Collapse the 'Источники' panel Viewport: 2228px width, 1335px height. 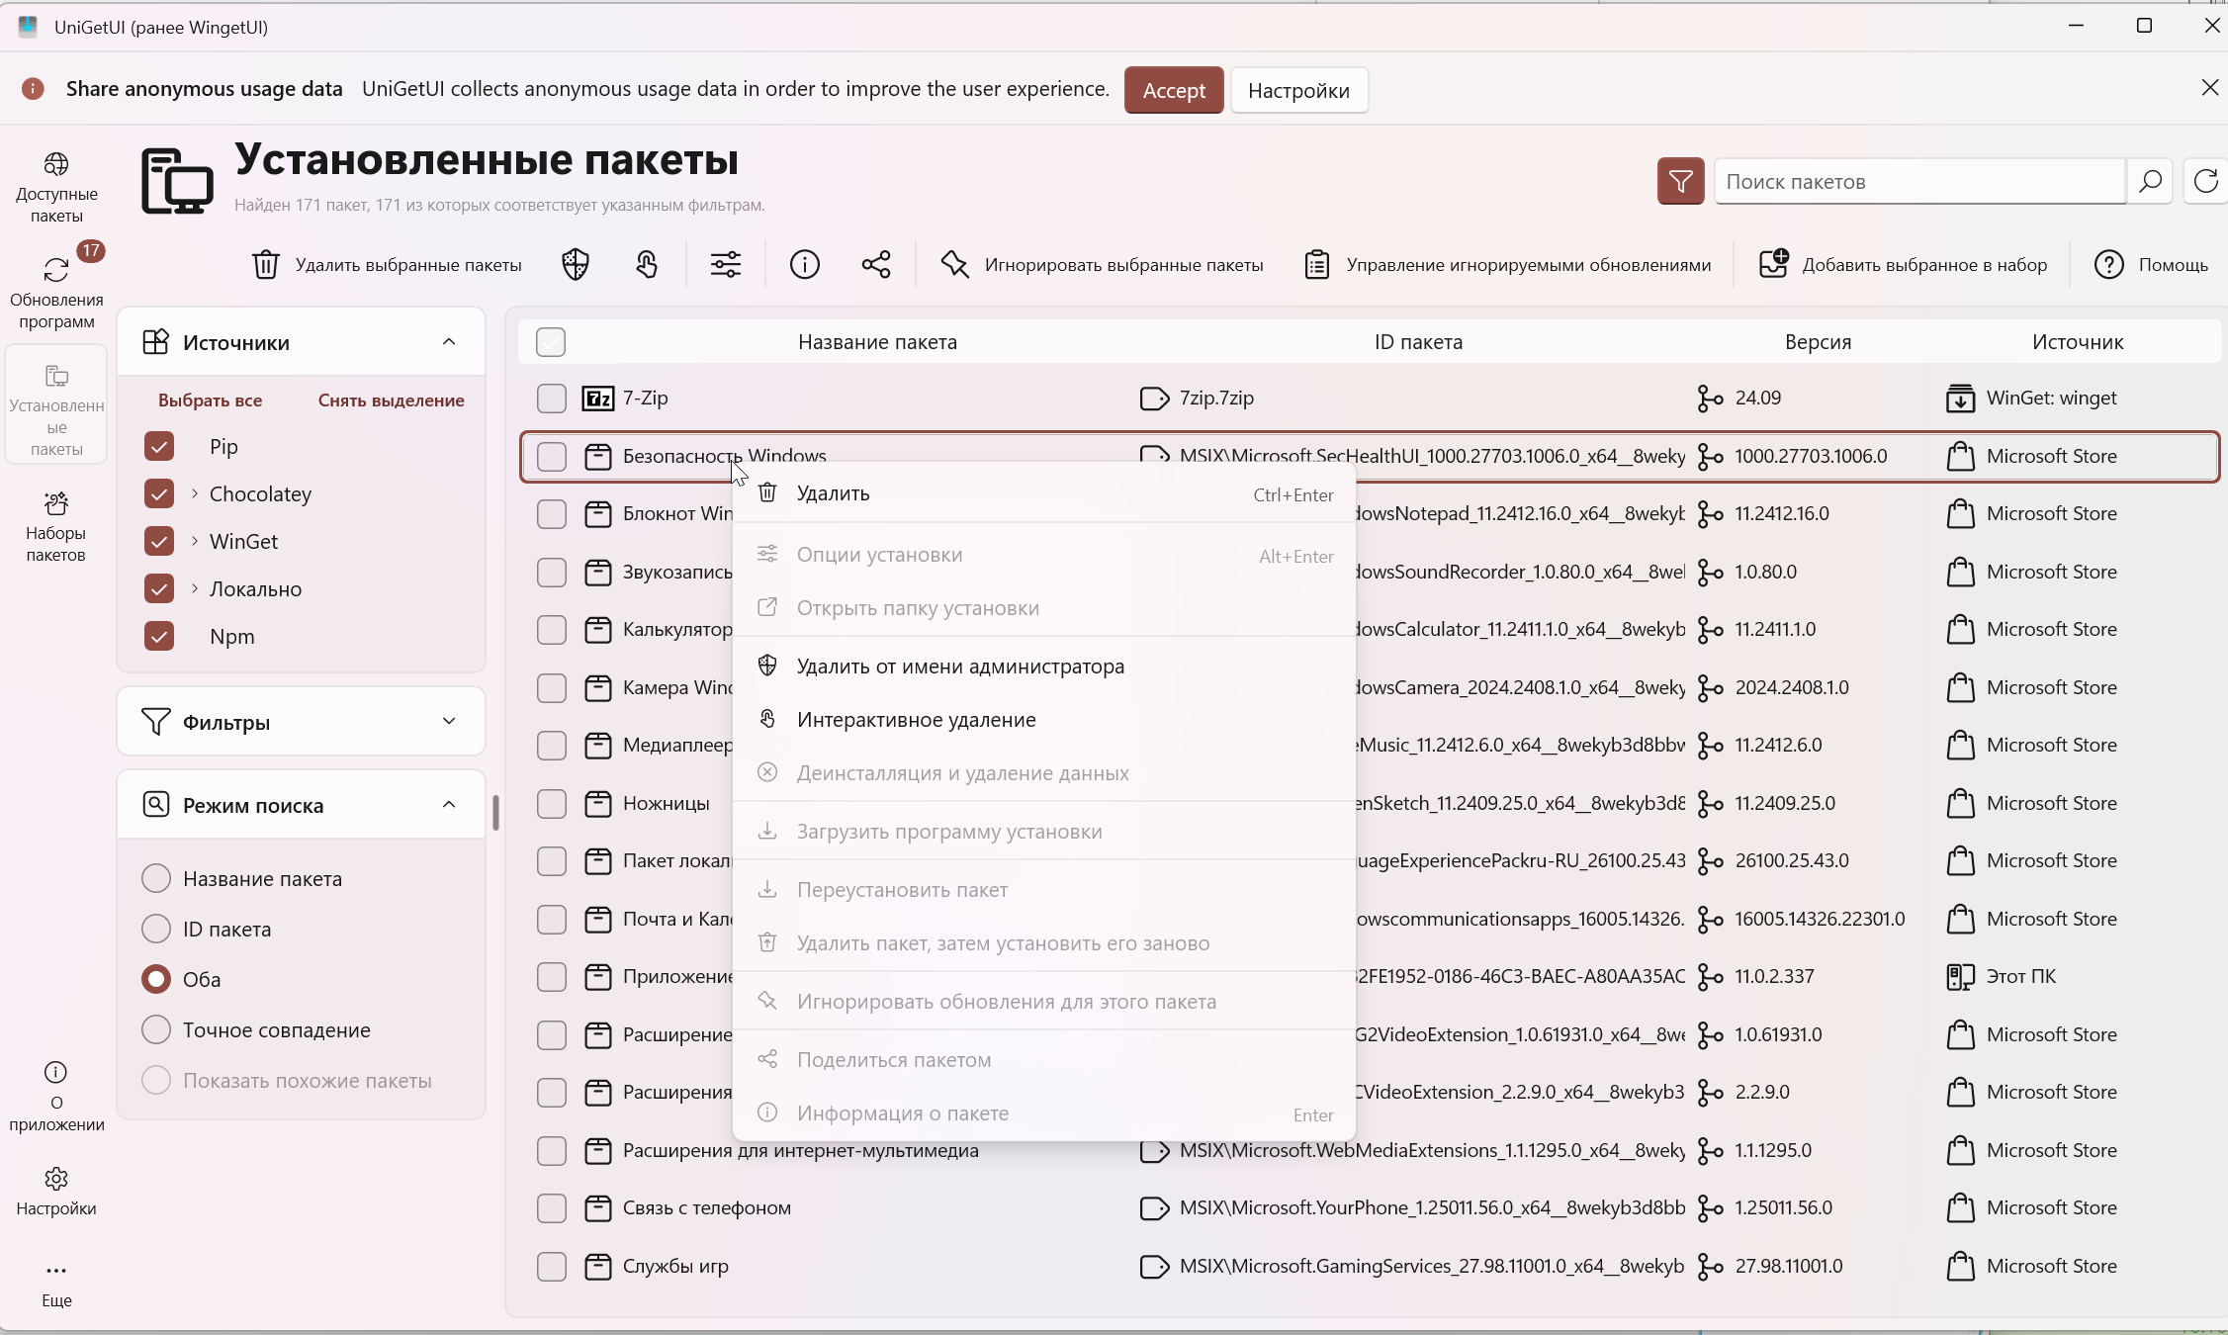tap(449, 342)
